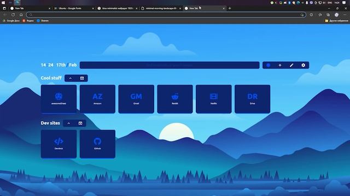This screenshot has width=350, height=196.
Task: Open the Google Диск bookmark
Action: 11,21
